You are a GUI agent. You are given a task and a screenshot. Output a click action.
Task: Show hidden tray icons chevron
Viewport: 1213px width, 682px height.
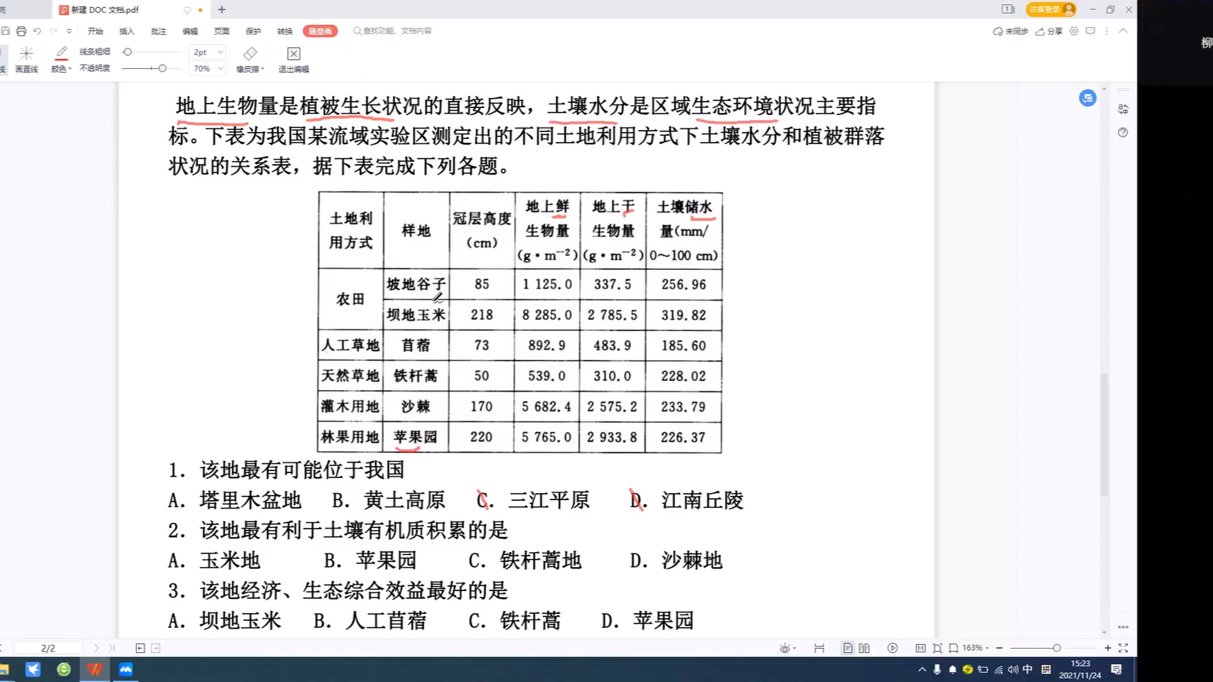coord(922,669)
